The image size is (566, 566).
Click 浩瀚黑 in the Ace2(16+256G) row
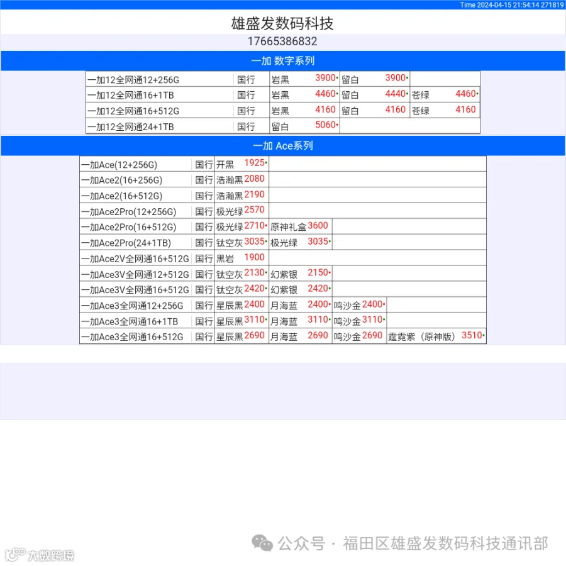(230, 180)
